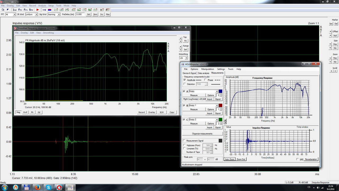
Task: Click the FR smoothed frequency response icon
Action: coord(56,10)
